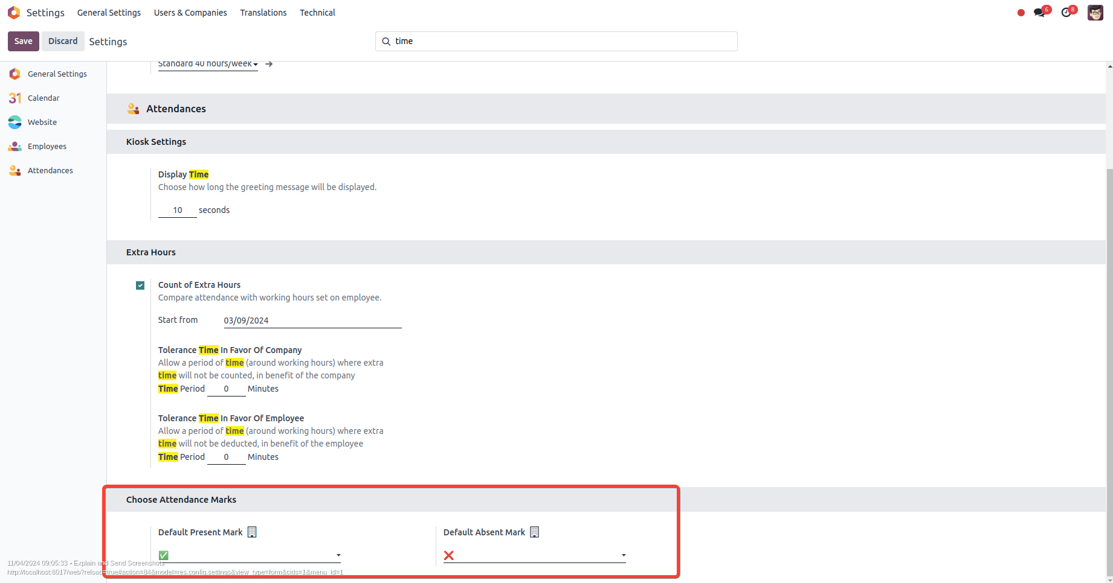Click the Website sidebar icon
The width and height of the screenshot is (1113, 583).
coord(15,122)
